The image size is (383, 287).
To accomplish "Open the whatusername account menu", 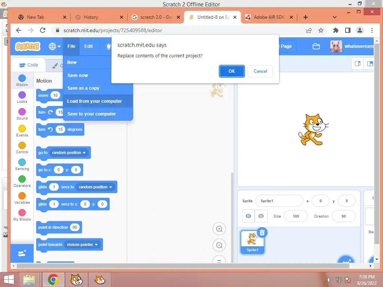I will pyautogui.click(x=359, y=46).
